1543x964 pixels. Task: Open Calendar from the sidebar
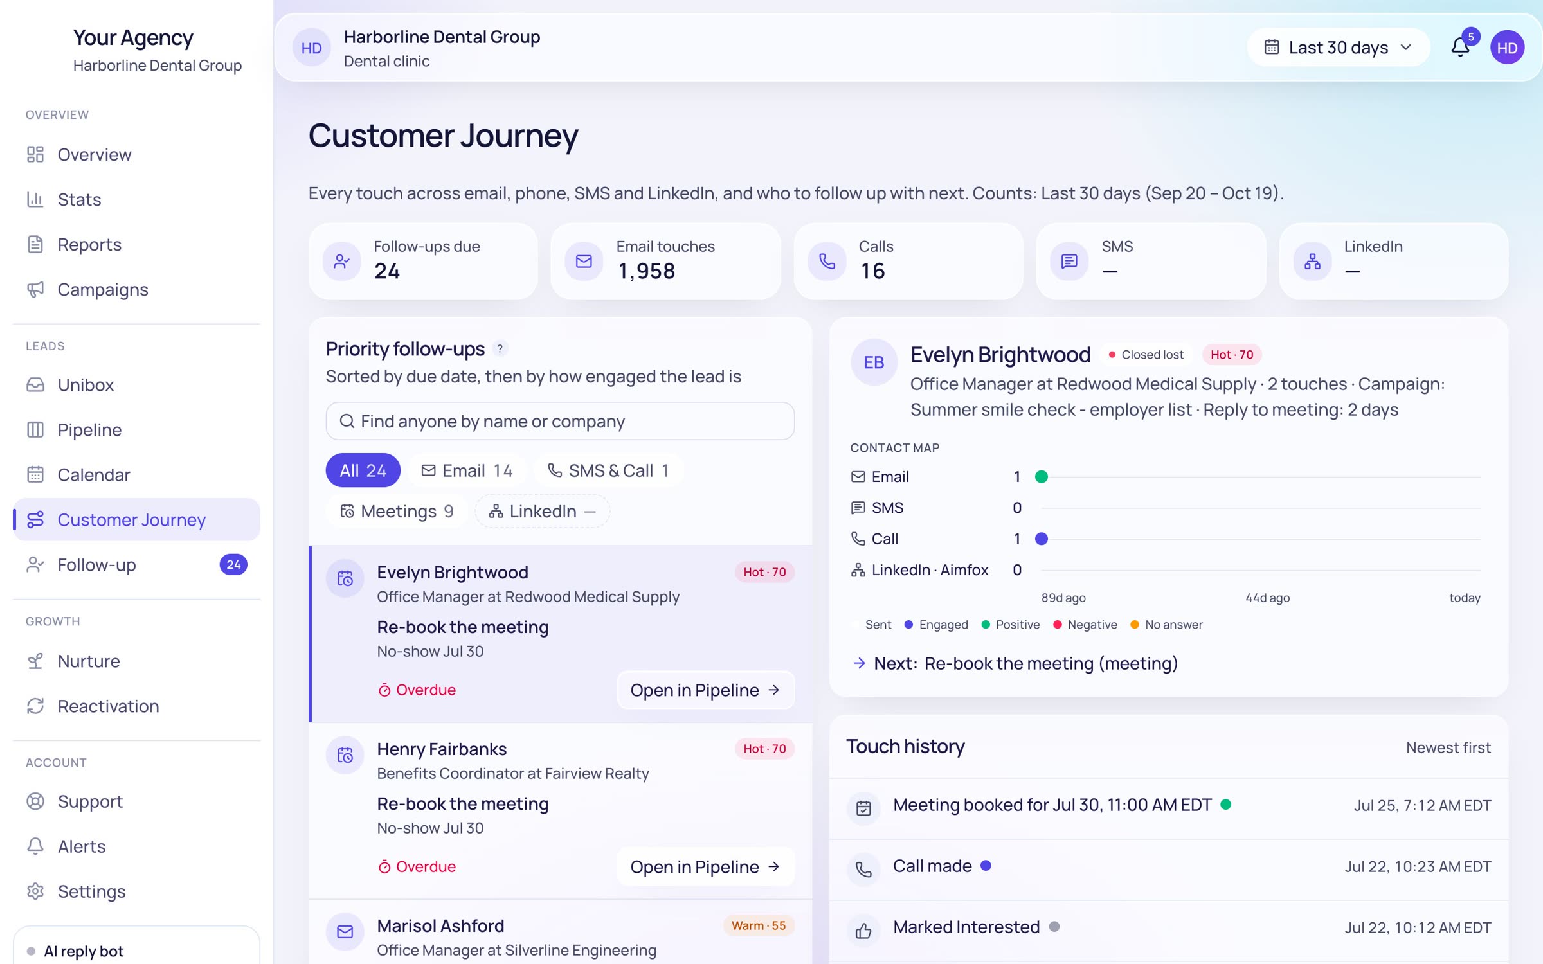pos(136,475)
